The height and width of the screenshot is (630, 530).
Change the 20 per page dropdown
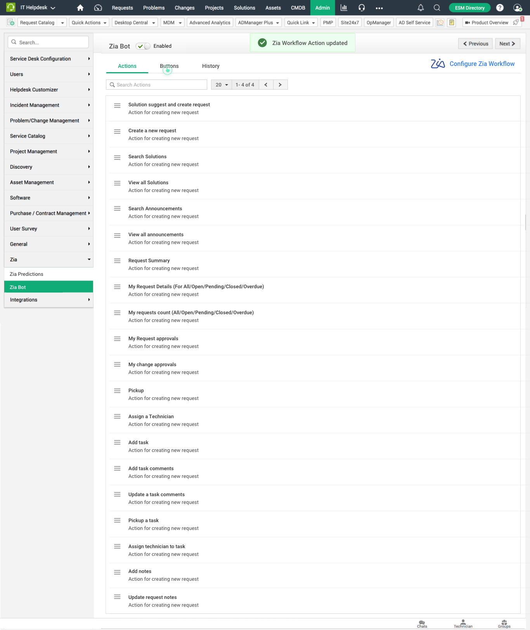point(222,85)
